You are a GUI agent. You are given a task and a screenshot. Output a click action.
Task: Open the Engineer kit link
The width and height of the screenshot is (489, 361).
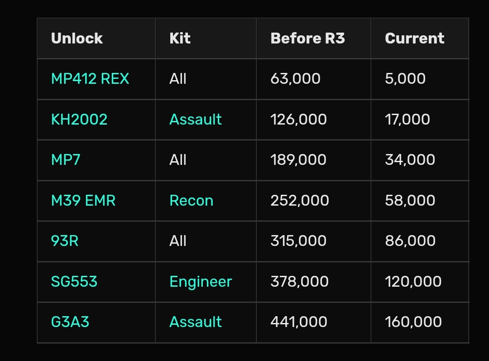[x=201, y=282]
